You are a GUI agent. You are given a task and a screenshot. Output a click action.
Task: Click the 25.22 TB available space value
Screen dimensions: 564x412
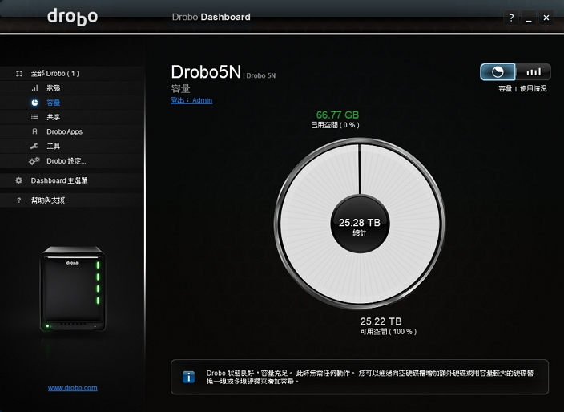point(381,321)
